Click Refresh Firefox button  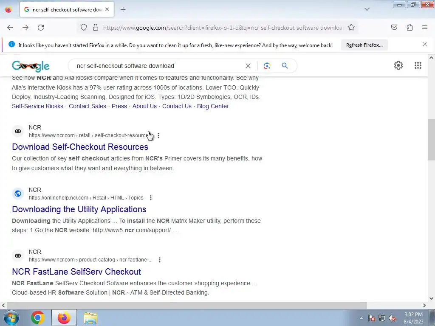[364, 45]
